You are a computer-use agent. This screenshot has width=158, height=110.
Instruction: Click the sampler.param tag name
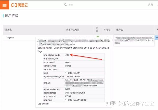[x=51, y=70]
